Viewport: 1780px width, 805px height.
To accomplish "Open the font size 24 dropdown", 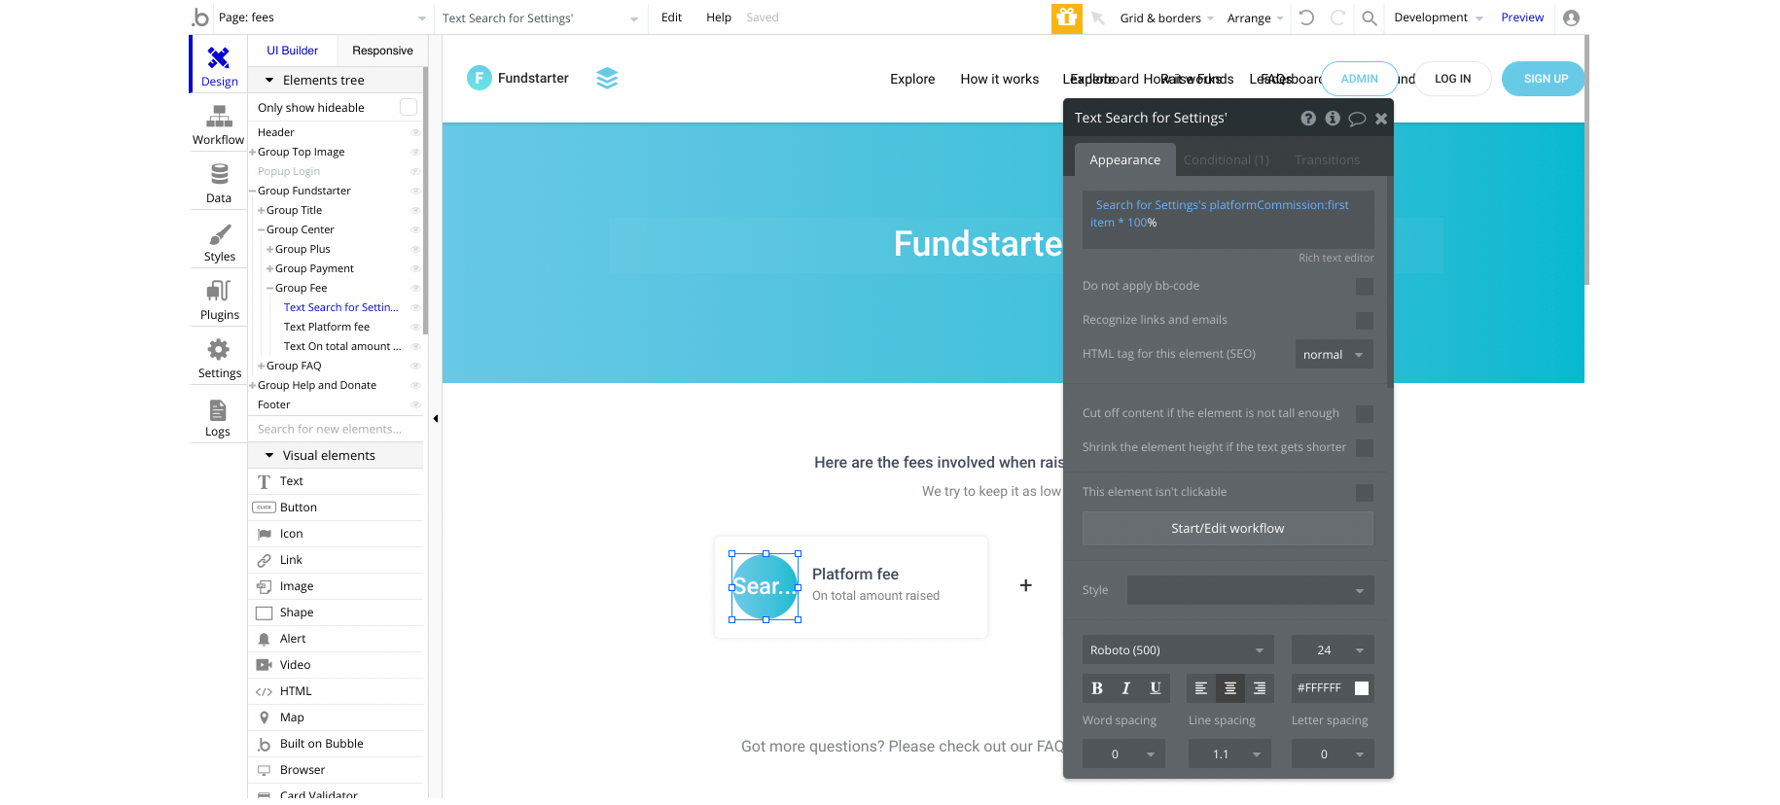I will coord(1333,650).
